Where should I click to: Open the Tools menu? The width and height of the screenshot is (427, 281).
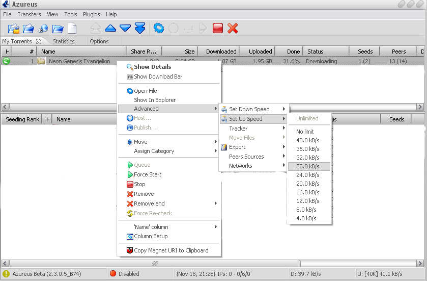[x=71, y=14]
